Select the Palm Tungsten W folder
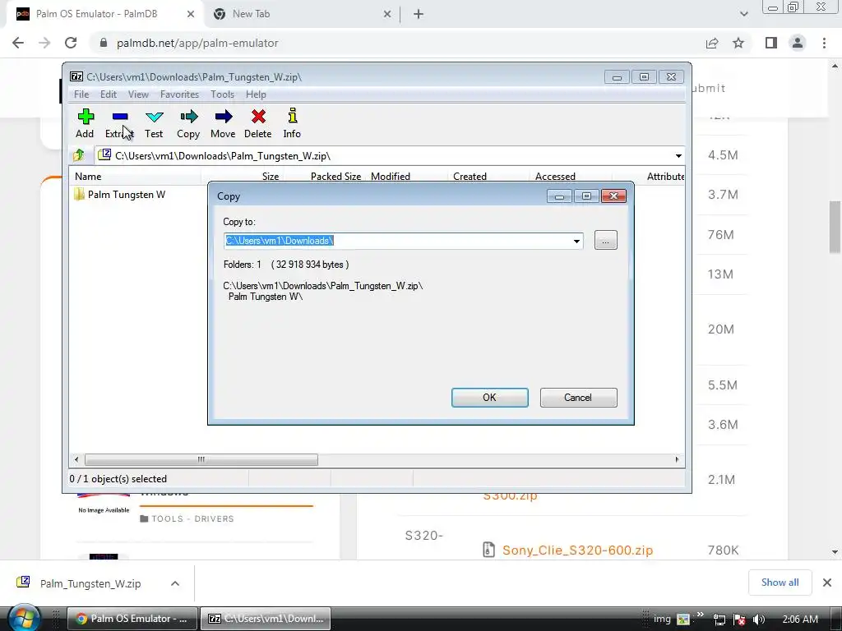The image size is (842, 631). click(127, 195)
